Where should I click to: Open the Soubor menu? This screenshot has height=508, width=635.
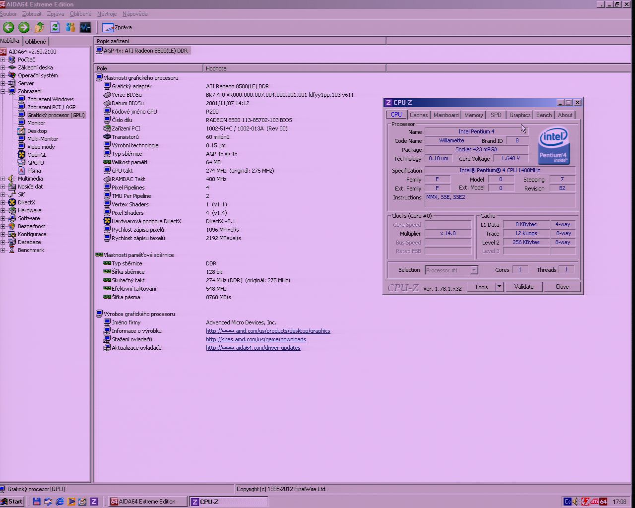(x=8, y=14)
